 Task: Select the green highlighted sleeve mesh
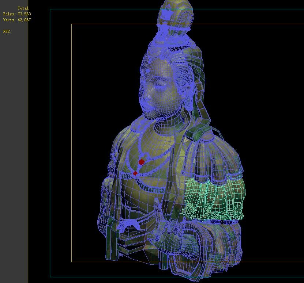[x=214, y=199]
